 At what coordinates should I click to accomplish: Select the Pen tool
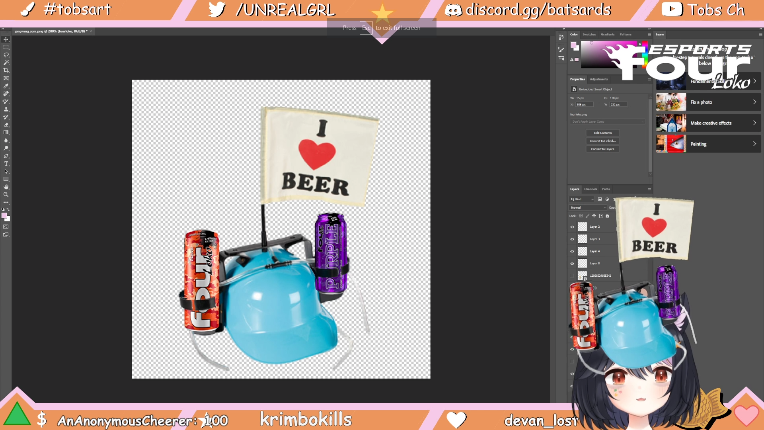click(x=6, y=156)
